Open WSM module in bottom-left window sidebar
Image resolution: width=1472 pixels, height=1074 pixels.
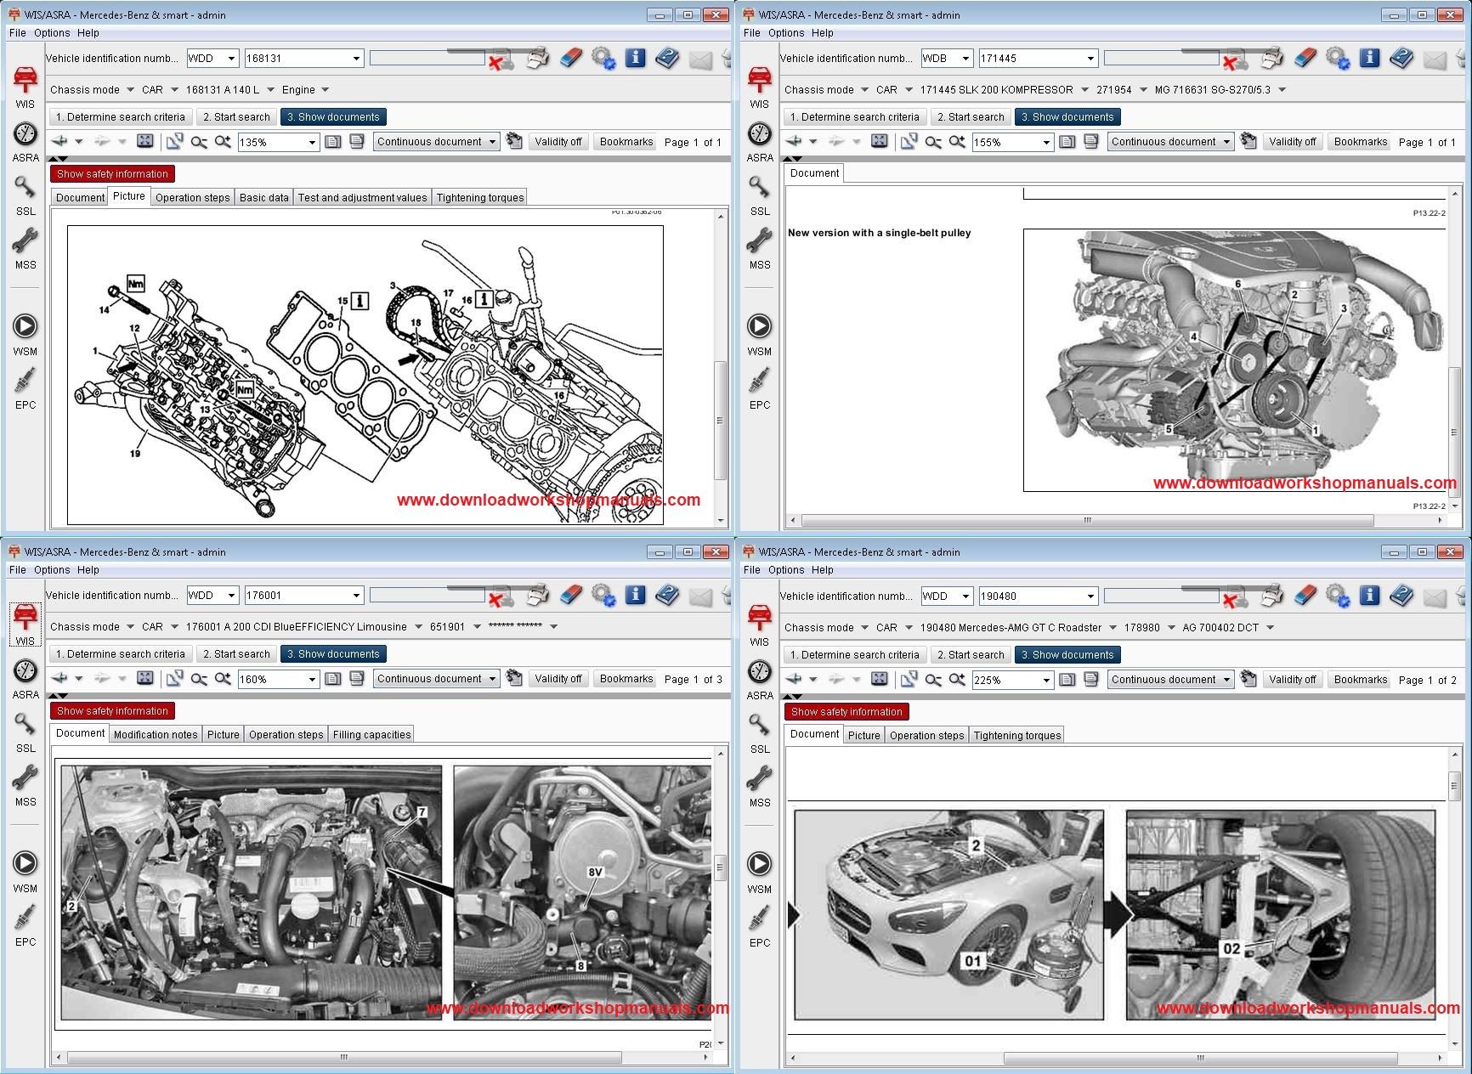click(25, 872)
